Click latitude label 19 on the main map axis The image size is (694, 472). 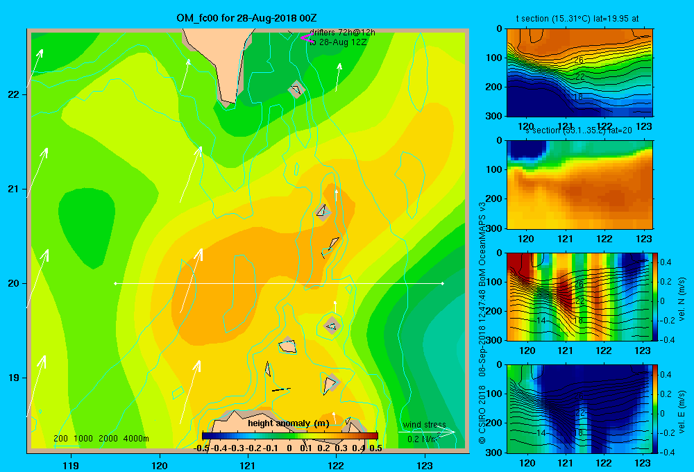pyautogui.click(x=13, y=378)
